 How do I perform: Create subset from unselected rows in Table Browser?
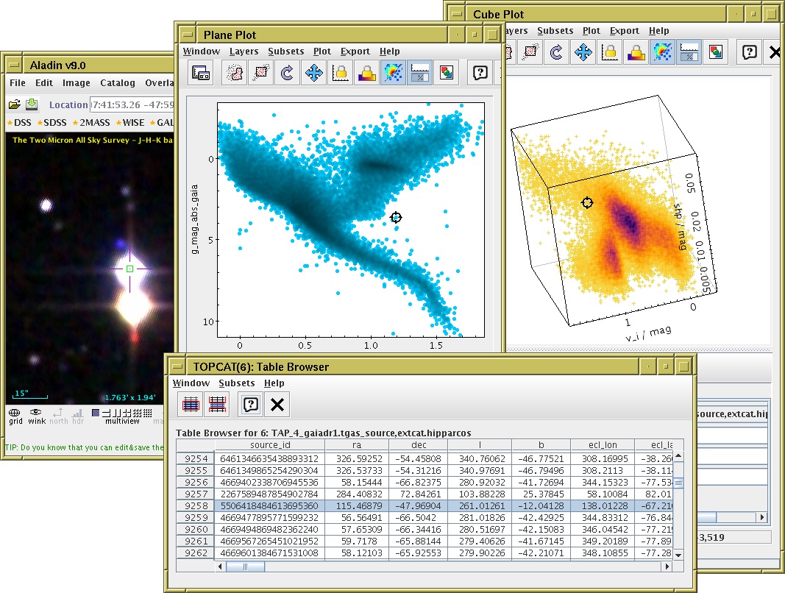point(217,404)
